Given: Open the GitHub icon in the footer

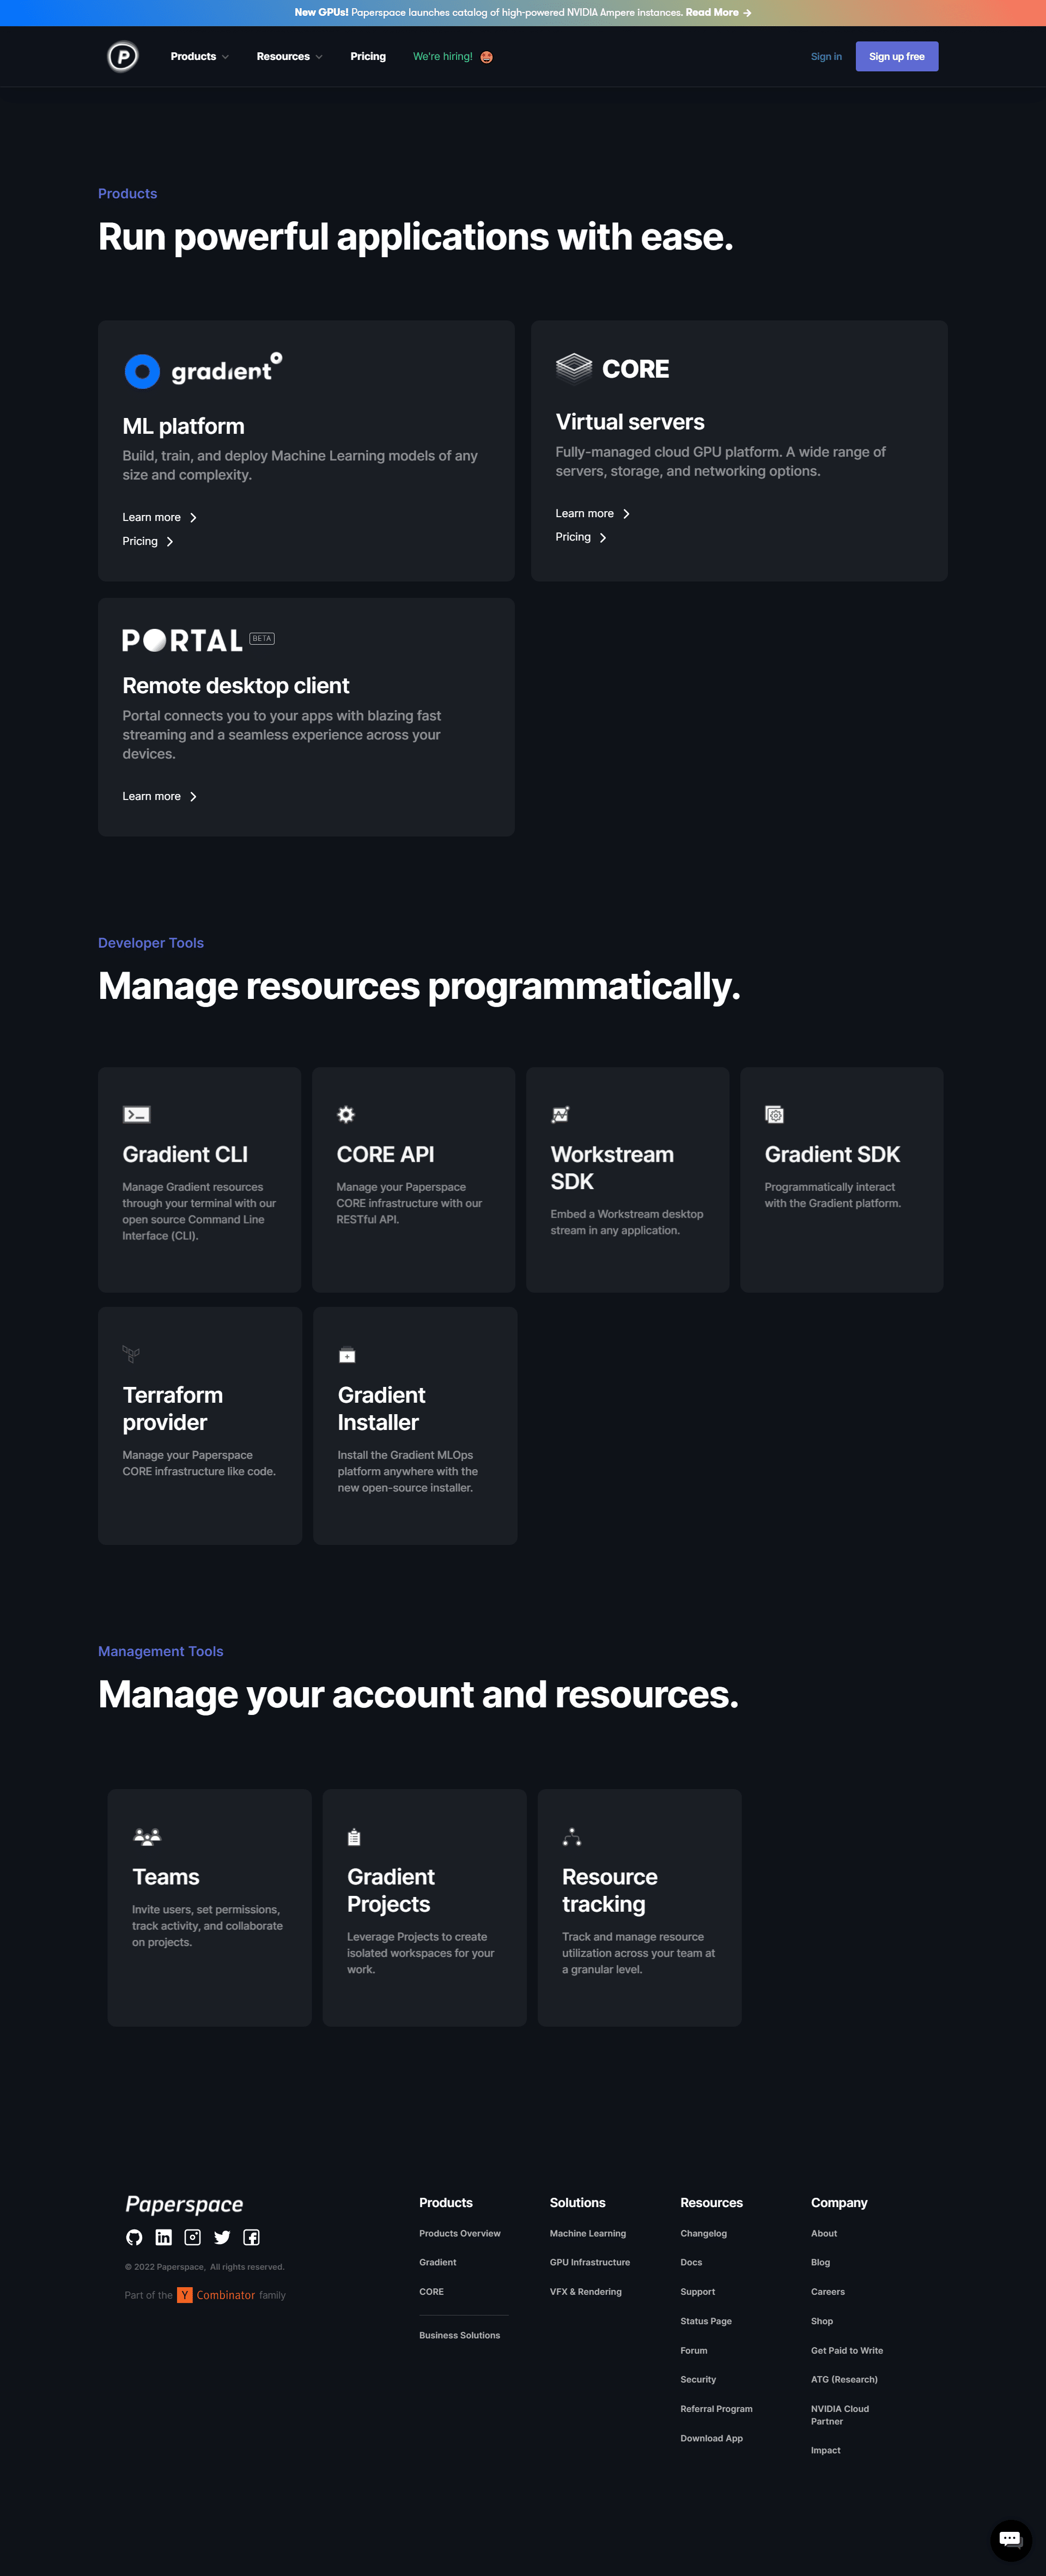Looking at the screenshot, I should (x=134, y=2237).
